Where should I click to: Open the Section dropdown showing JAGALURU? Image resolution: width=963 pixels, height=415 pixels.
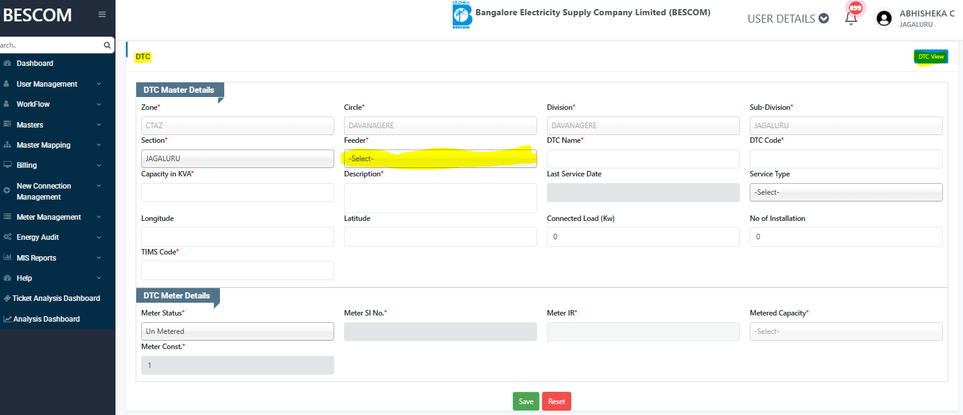point(238,159)
